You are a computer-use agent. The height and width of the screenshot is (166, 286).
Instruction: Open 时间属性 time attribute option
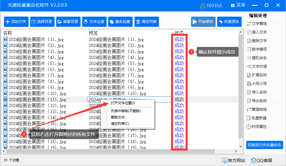[257, 127]
